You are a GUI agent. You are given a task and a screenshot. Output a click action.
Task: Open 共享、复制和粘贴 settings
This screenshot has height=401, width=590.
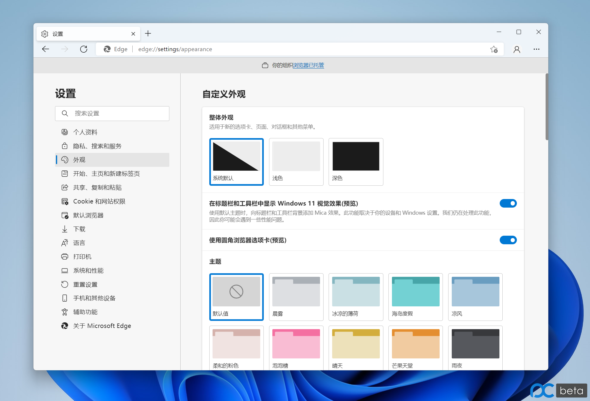click(x=112, y=187)
